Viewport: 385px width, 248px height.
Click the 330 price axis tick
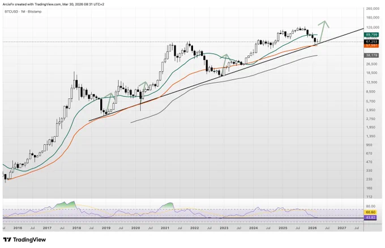click(369, 170)
